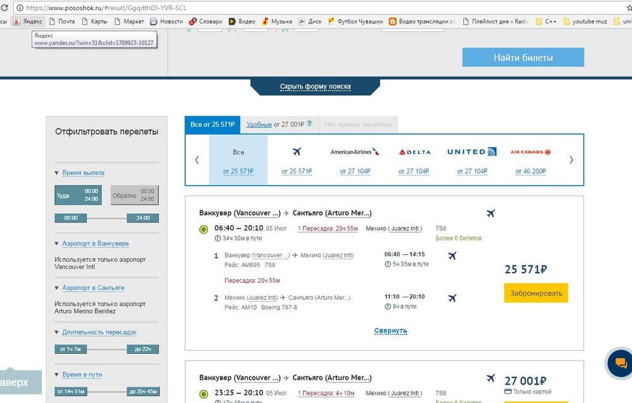Viewport: 632px width, 403px height.
Task: Select the Все airline filter cell
Action: point(238,160)
